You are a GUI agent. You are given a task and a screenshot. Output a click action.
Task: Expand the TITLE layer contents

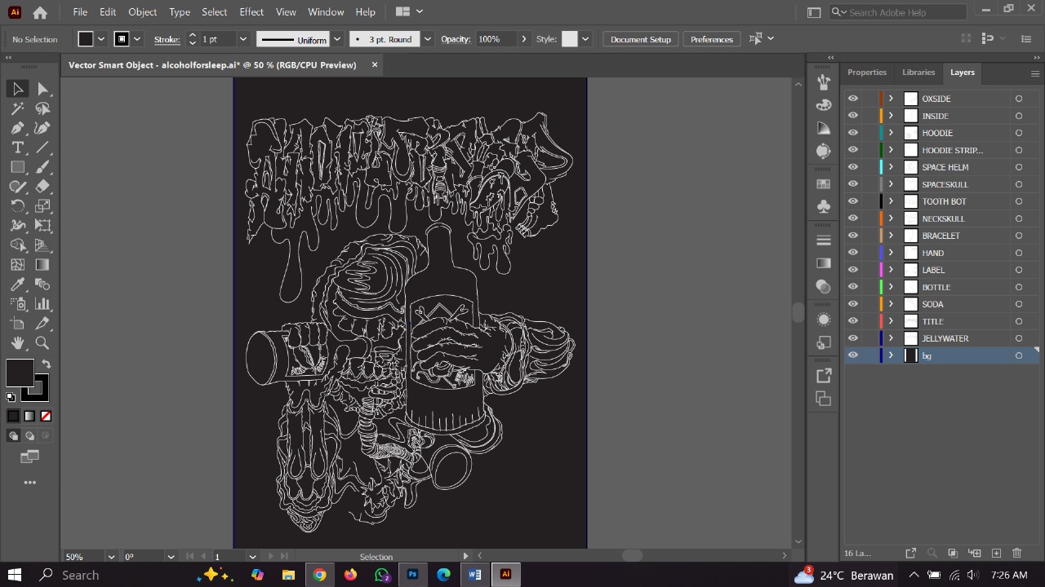pyautogui.click(x=891, y=321)
